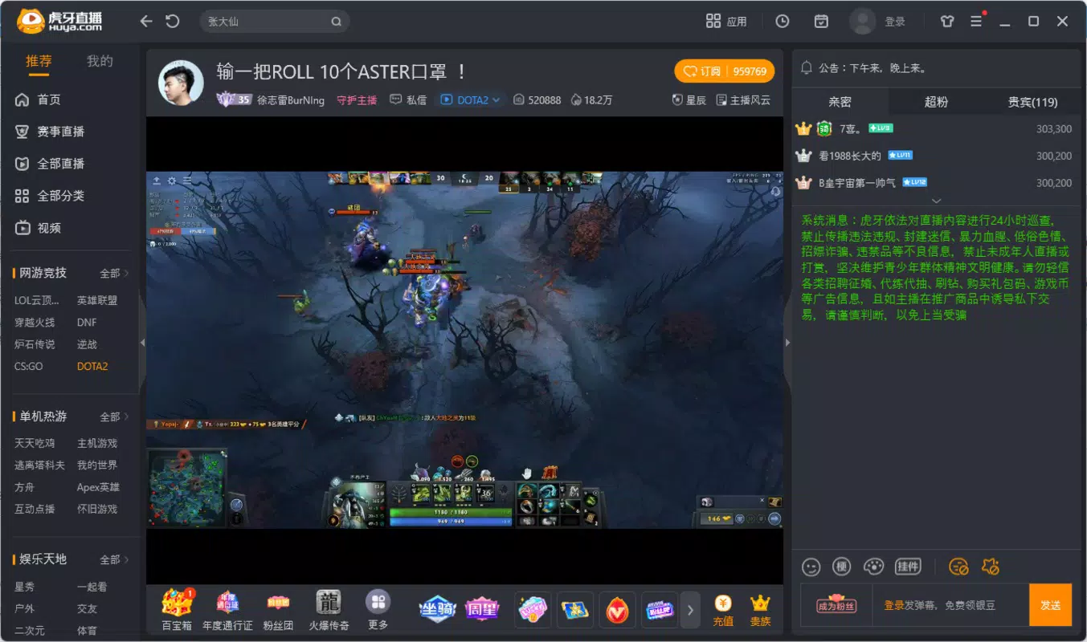Open the DOTA2 category dropdown
The image size is (1087, 642).
pos(470,100)
